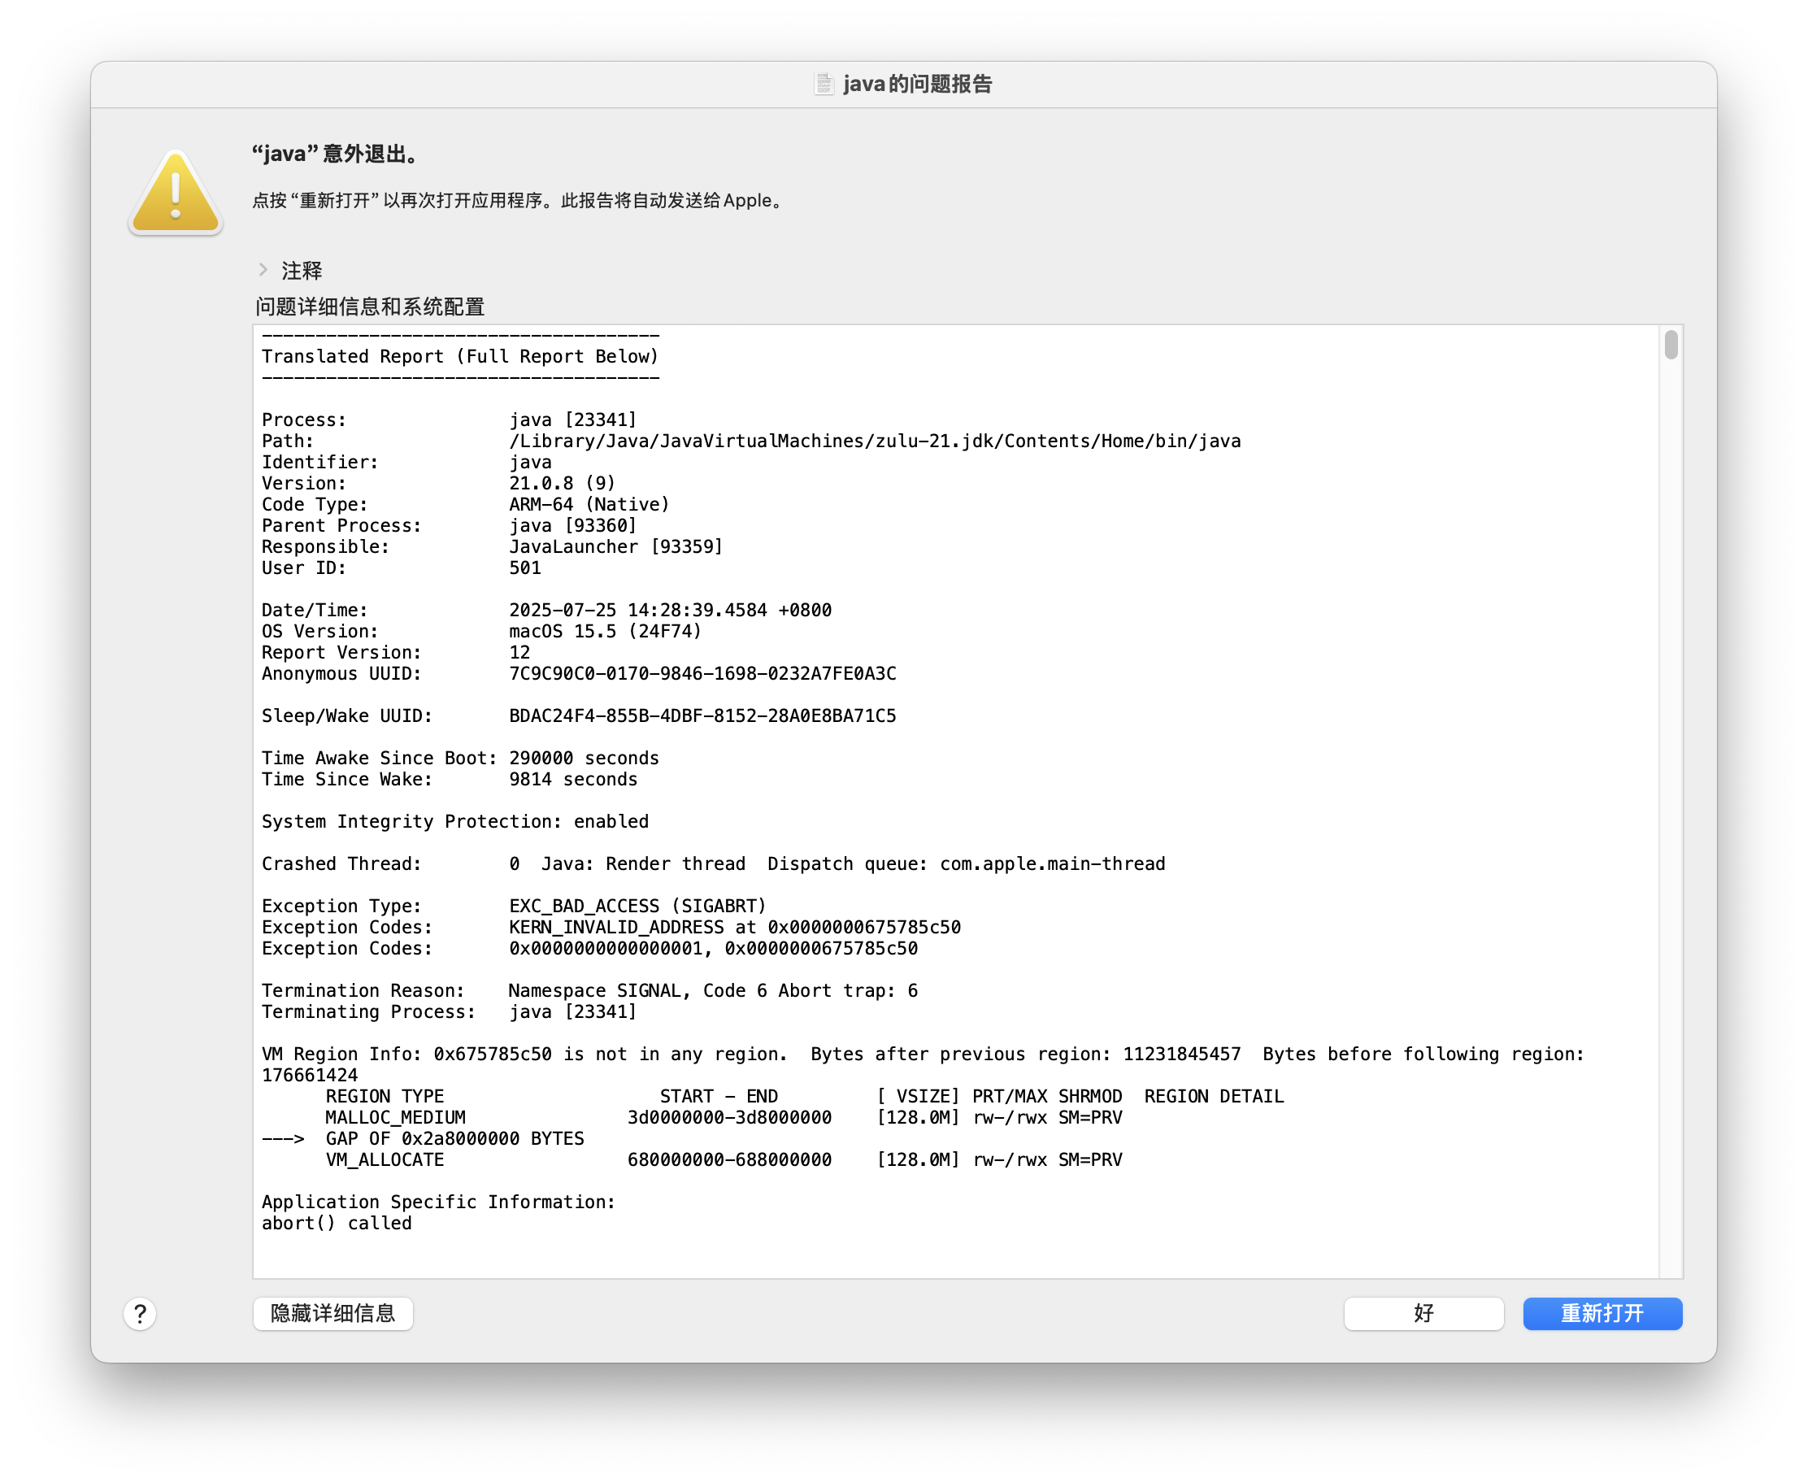Click the title text java的问题报告
This screenshot has width=1808, height=1483.
point(917,84)
